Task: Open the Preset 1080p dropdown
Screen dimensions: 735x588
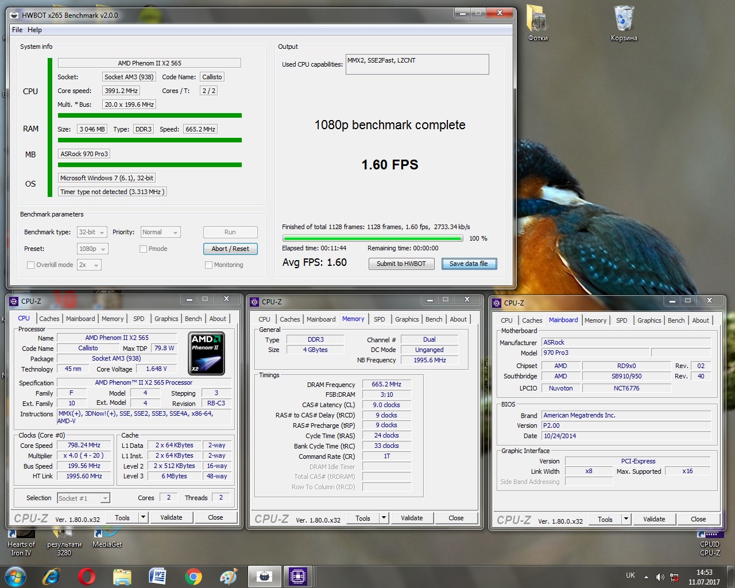Action: [92, 249]
